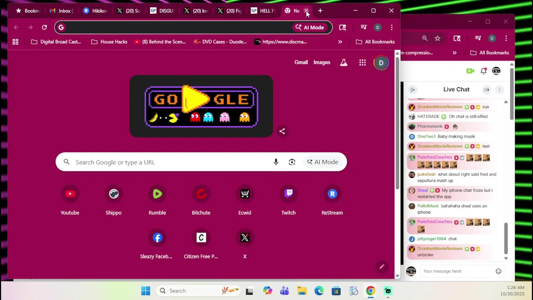
Task: Click the Windows taskbar Search box
Action: [199, 291]
